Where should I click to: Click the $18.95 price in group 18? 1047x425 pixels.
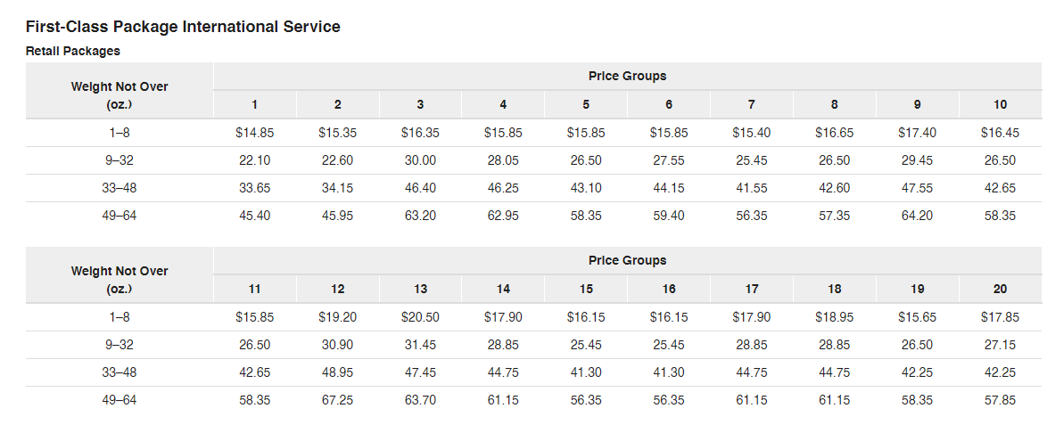click(x=835, y=317)
